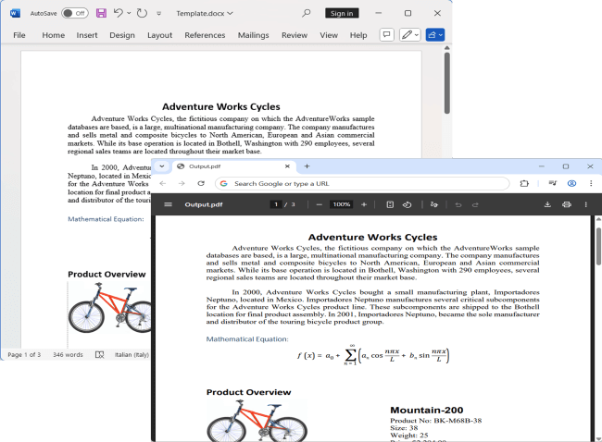Click the browser address bar
Image resolution: width=602 pixels, height=442 pixels.
[x=362, y=184]
